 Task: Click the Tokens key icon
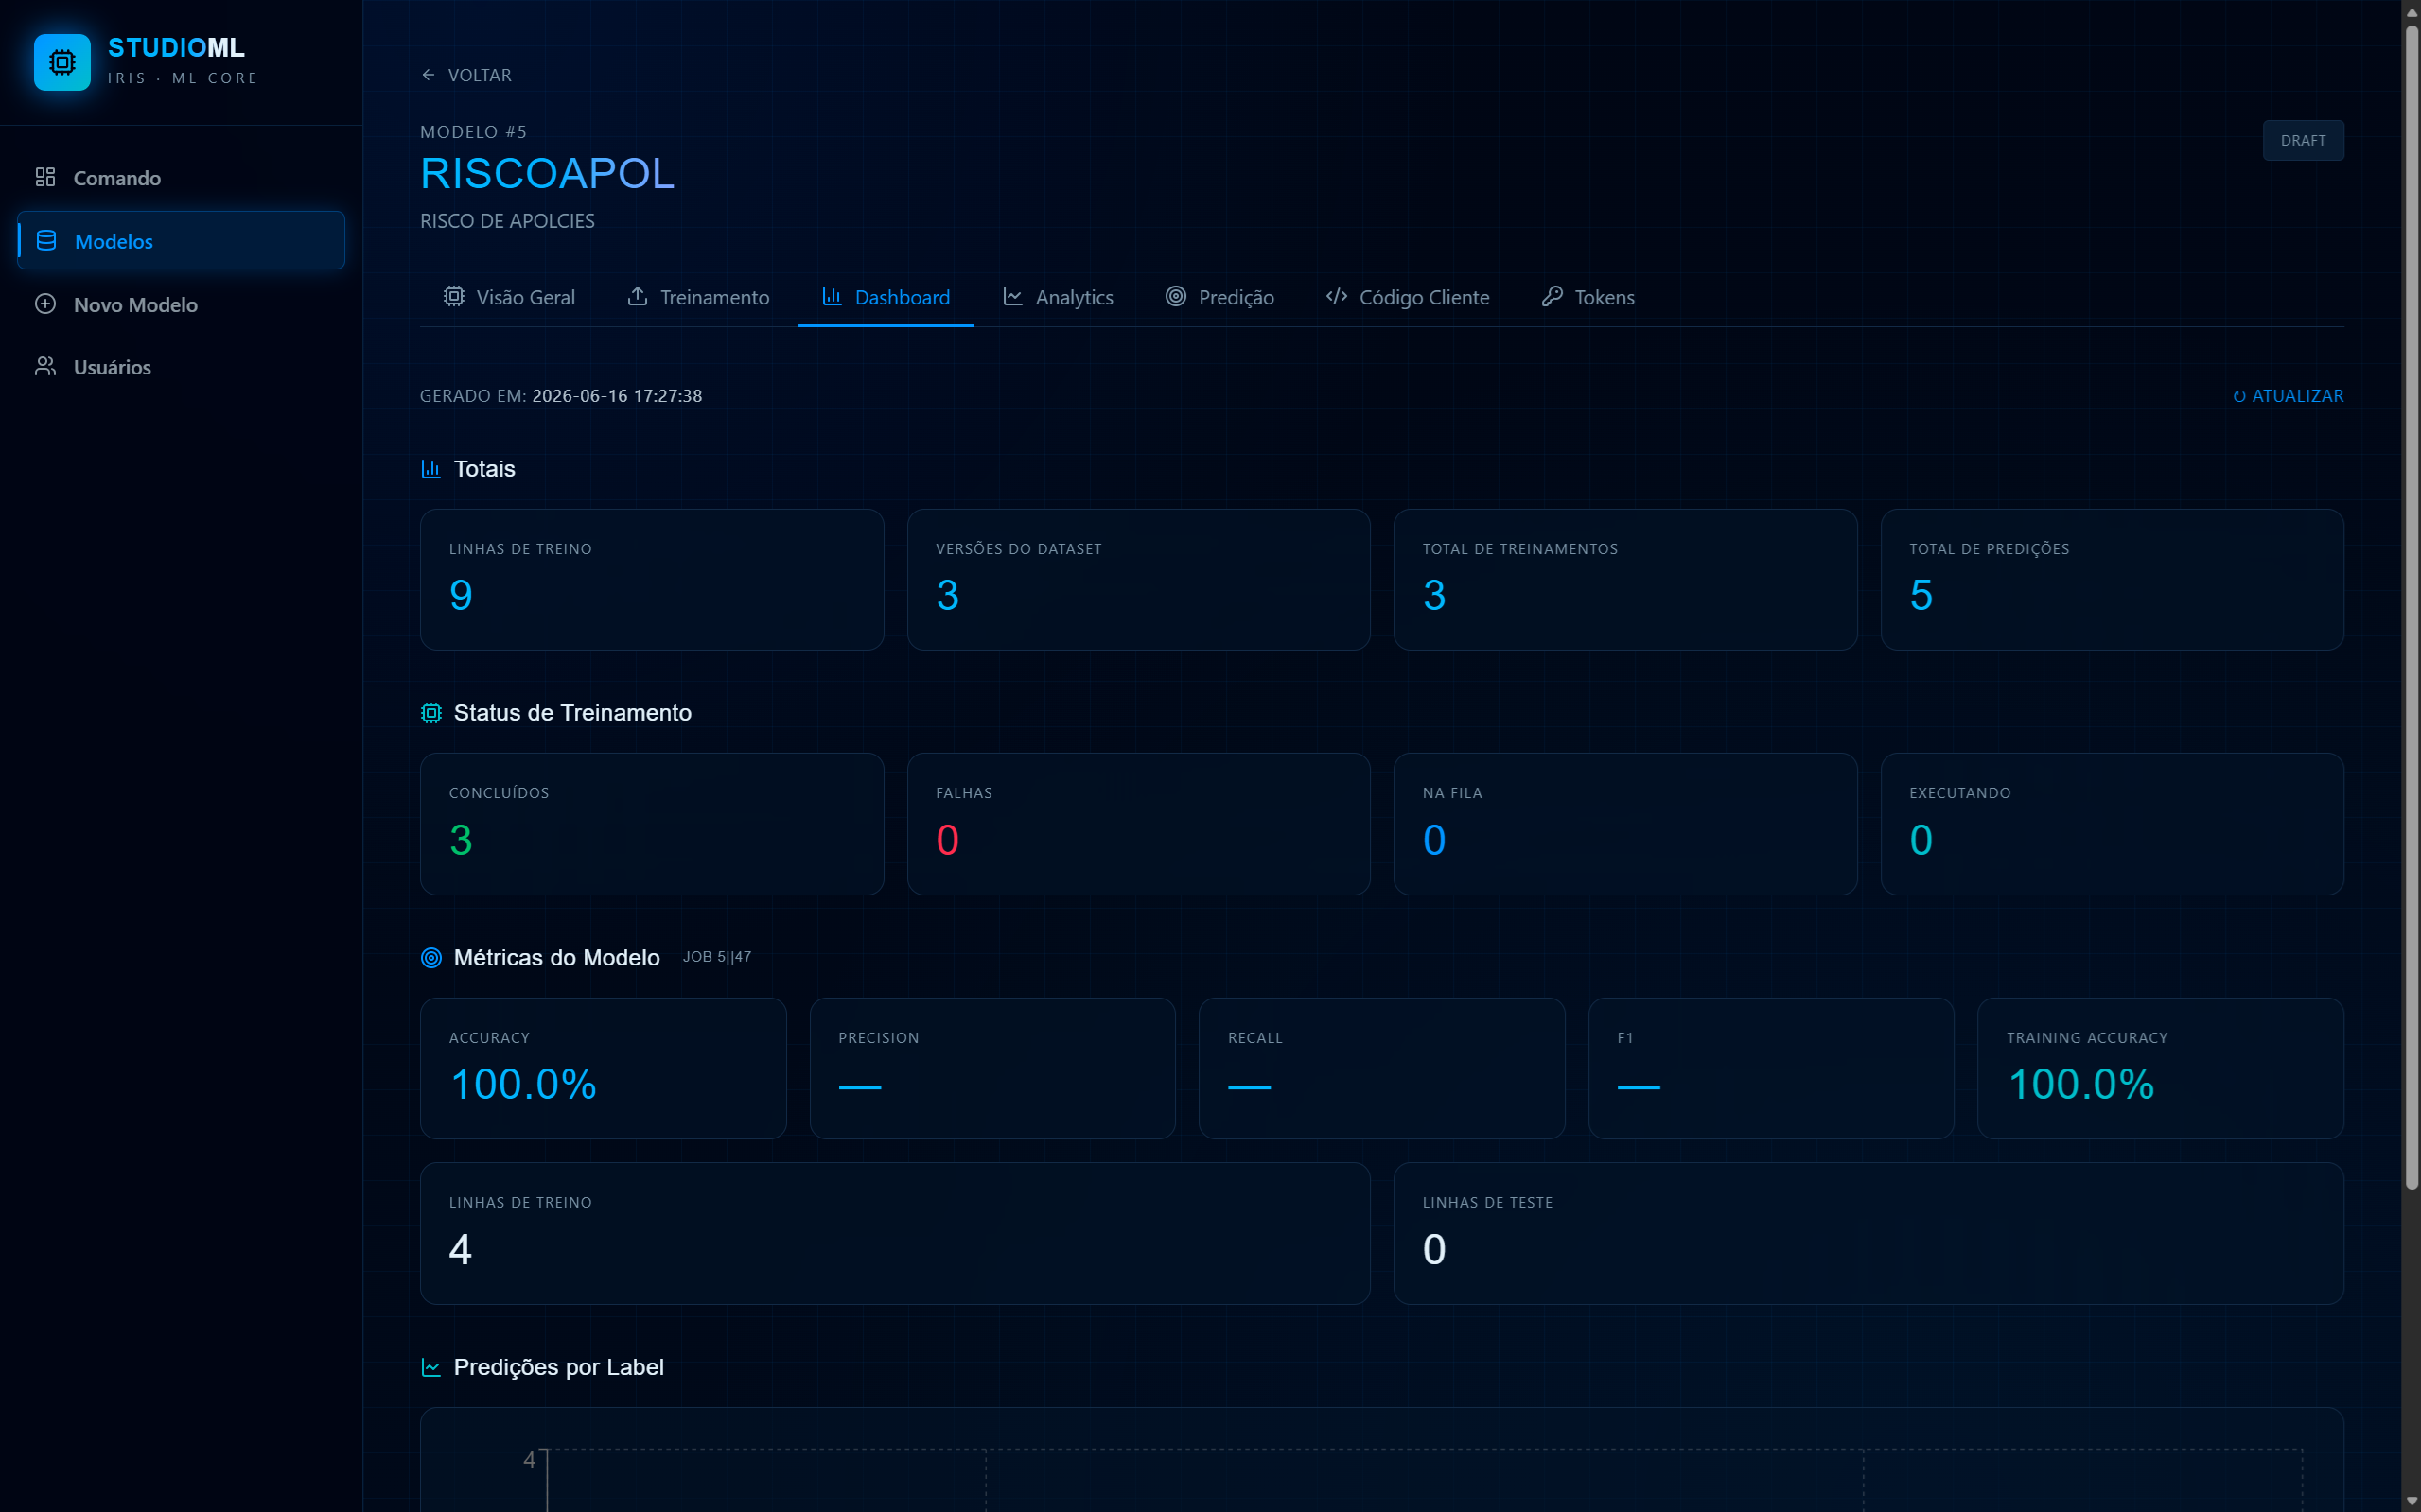point(1552,296)
